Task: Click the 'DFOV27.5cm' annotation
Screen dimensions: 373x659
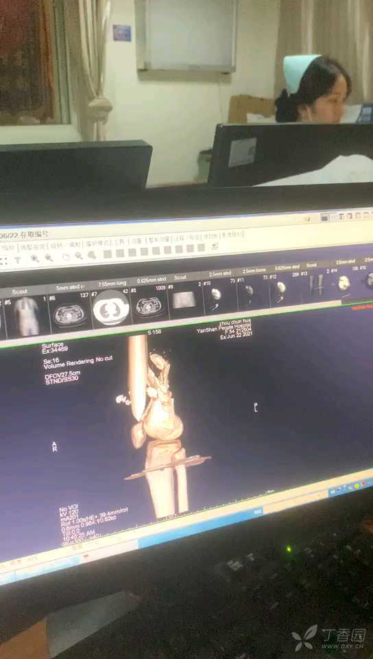Action: 62,375
